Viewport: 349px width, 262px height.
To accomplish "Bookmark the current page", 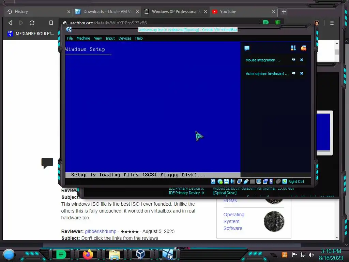I will [51, 23].
